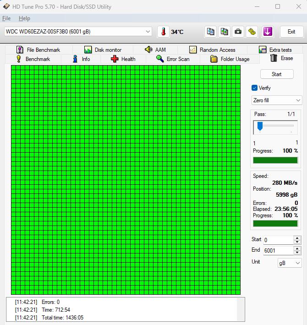Click the copy text to clipboard icon

(210, 32)
